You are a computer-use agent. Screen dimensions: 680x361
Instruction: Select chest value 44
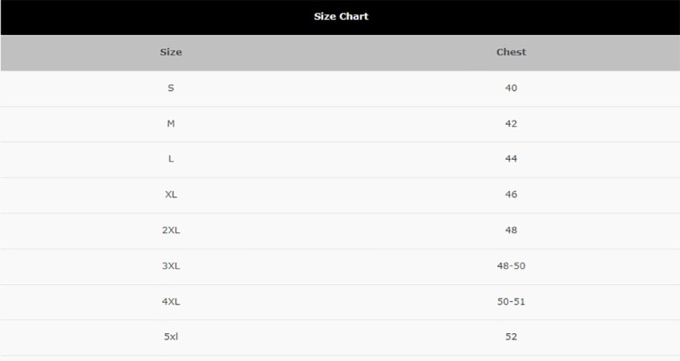point(511,159)
